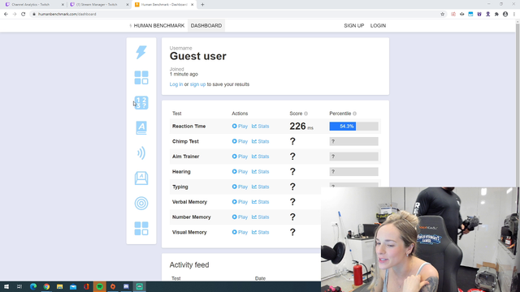
Task: Open the browser extensions puzzle icon
Action: tap(496, 15)
